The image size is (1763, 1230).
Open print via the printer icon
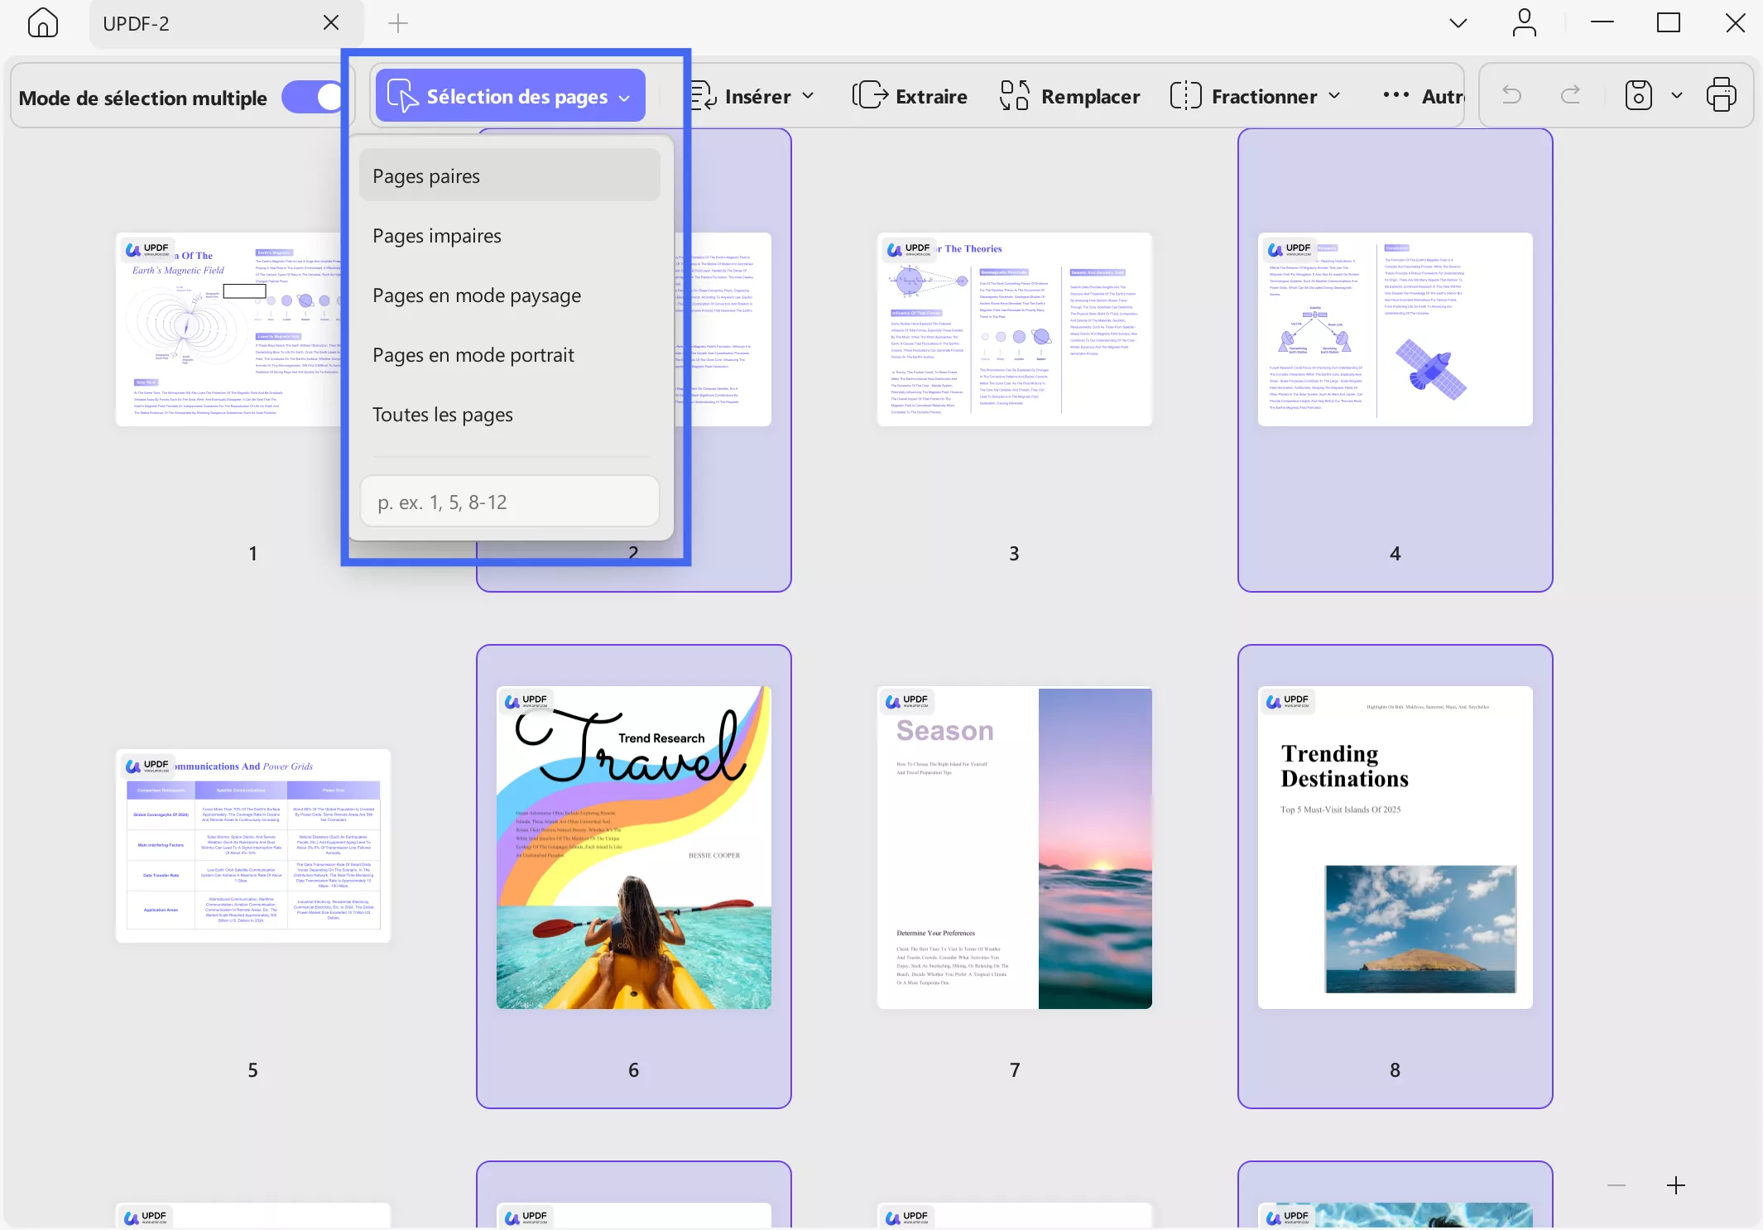pyautogui.click(x=1722, y=95)
